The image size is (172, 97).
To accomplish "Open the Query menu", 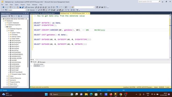I will point(17,5).
